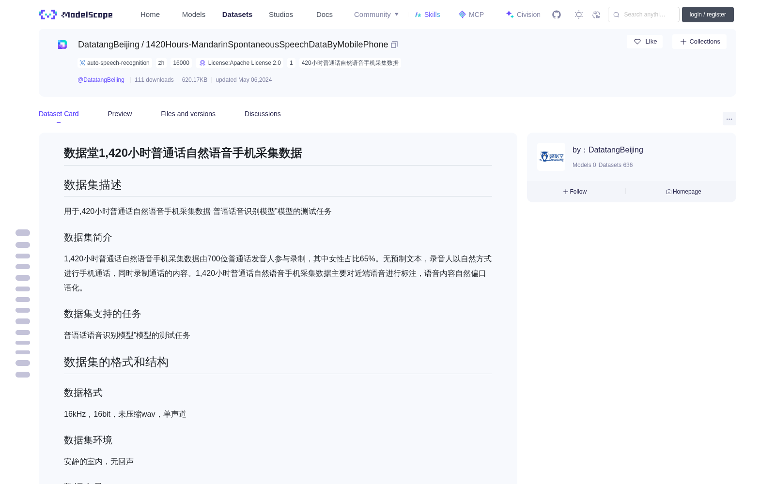Open the Models menu item
Image resolution: width=775 pixels, height=484 pixels.
click(x=194, y=15)
